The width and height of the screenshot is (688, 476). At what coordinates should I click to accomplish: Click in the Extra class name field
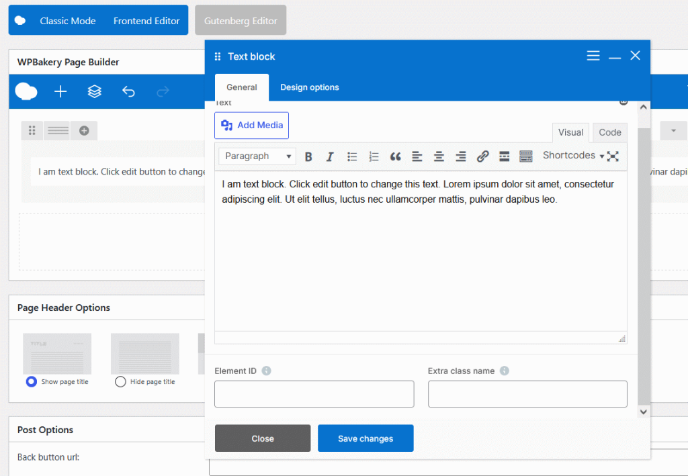[x=527, y=394]
